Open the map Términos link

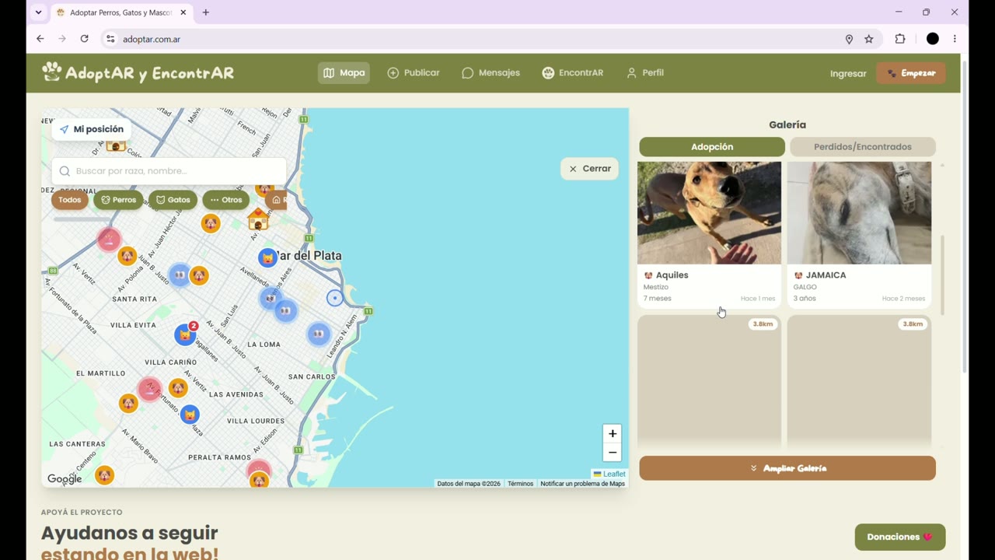point(520,484)
